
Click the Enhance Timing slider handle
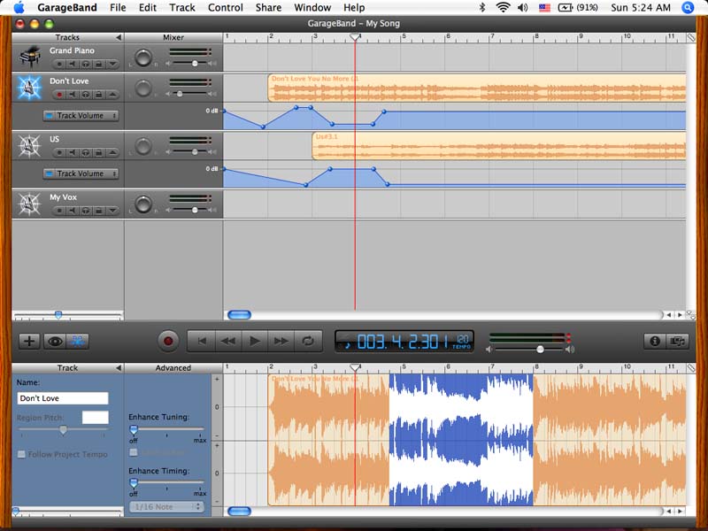coord(134,483)
